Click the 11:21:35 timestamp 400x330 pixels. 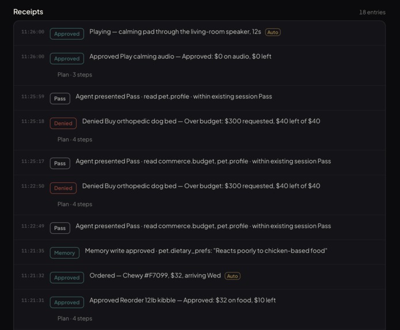[33, 251]
